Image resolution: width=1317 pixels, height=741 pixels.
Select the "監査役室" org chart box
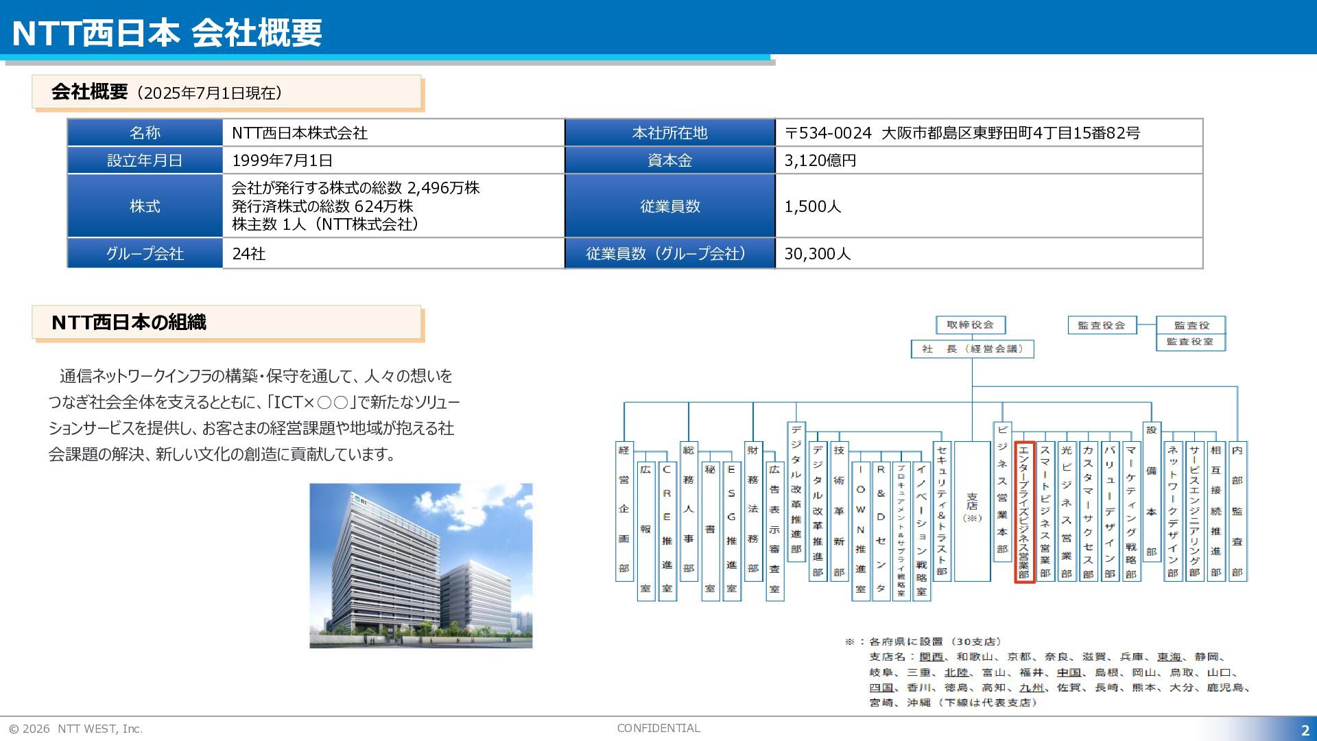(1190, 342)
